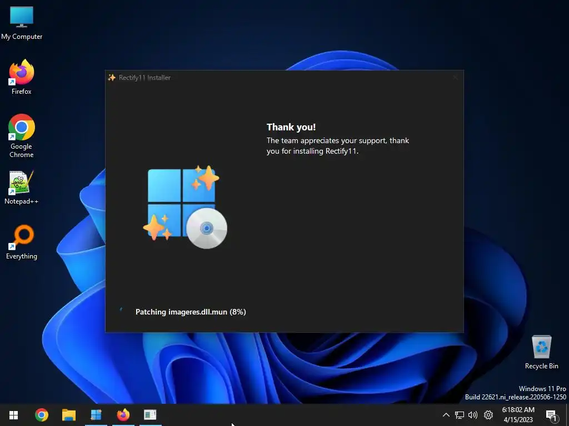Viewport: 569px width, 426px height.
Task: Open File Explorer from the taskbar
Action: click(x=68, y=415)
